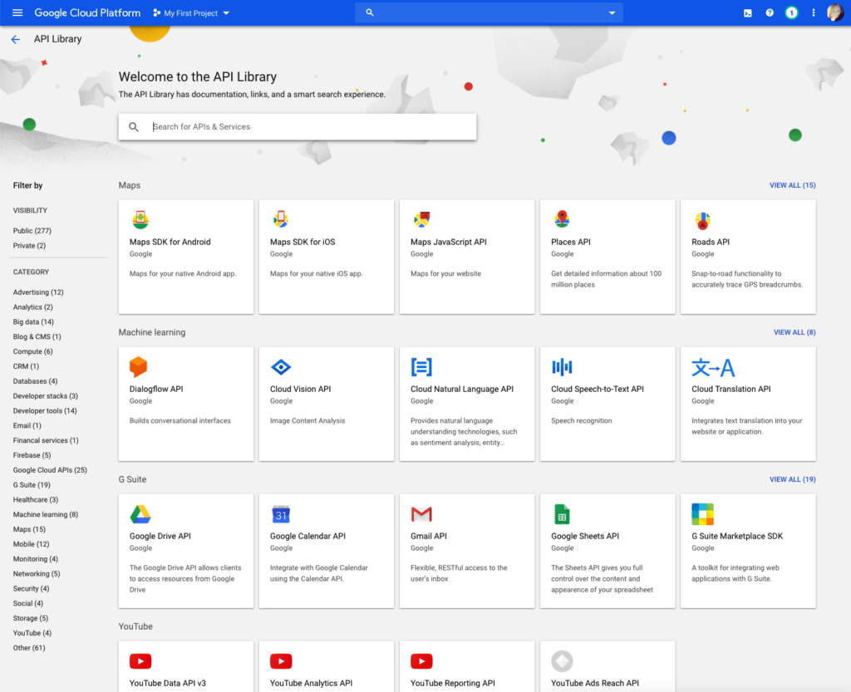This screenshot has height=692, width=851.
Task: Click the YouTube Analytics API icon
Action: [x=281, y=661]
